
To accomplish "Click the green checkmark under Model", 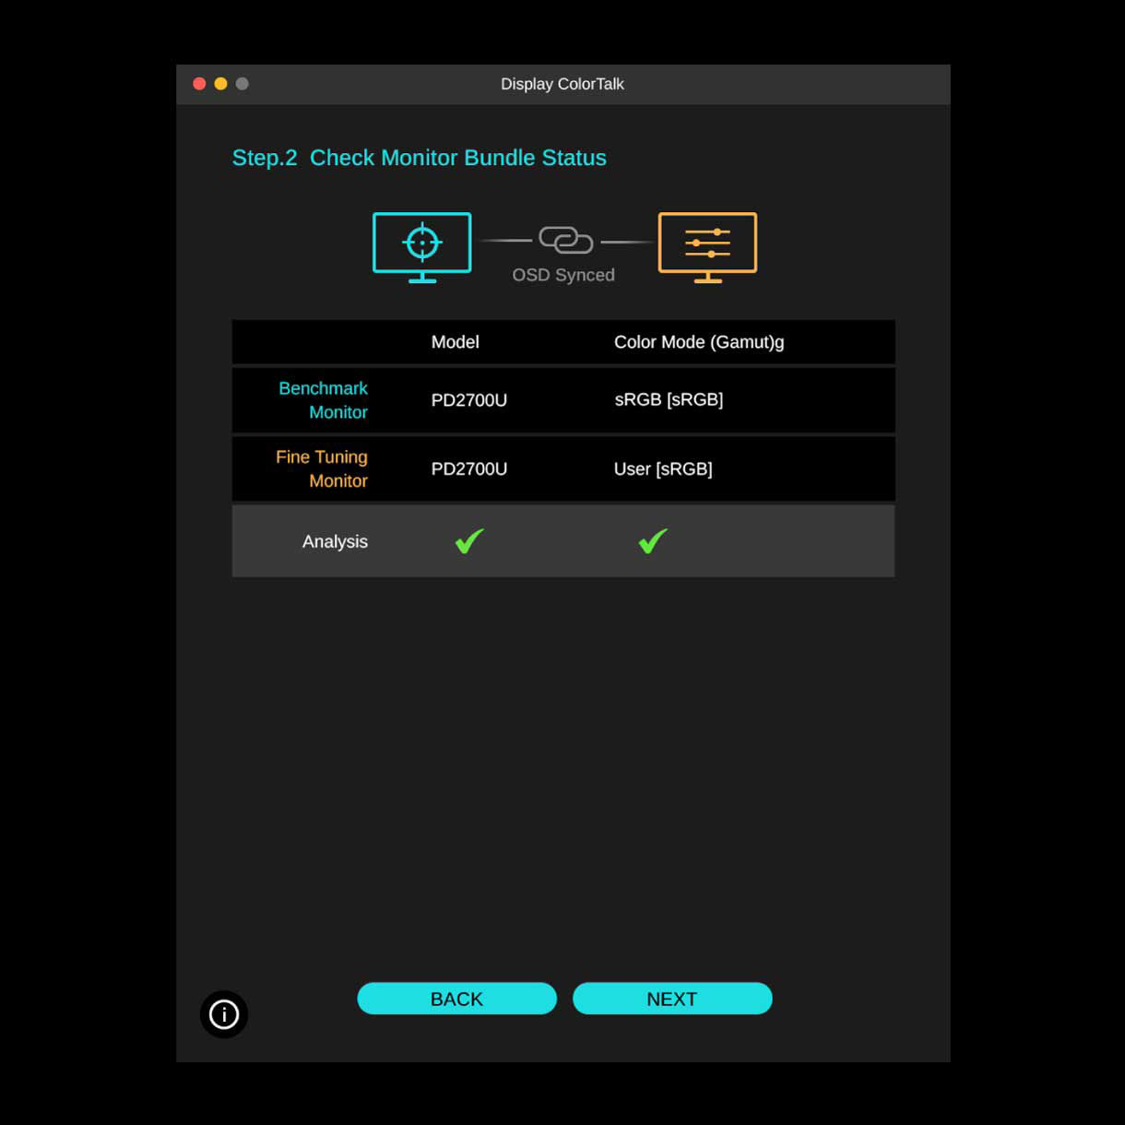I will (469, 541).
